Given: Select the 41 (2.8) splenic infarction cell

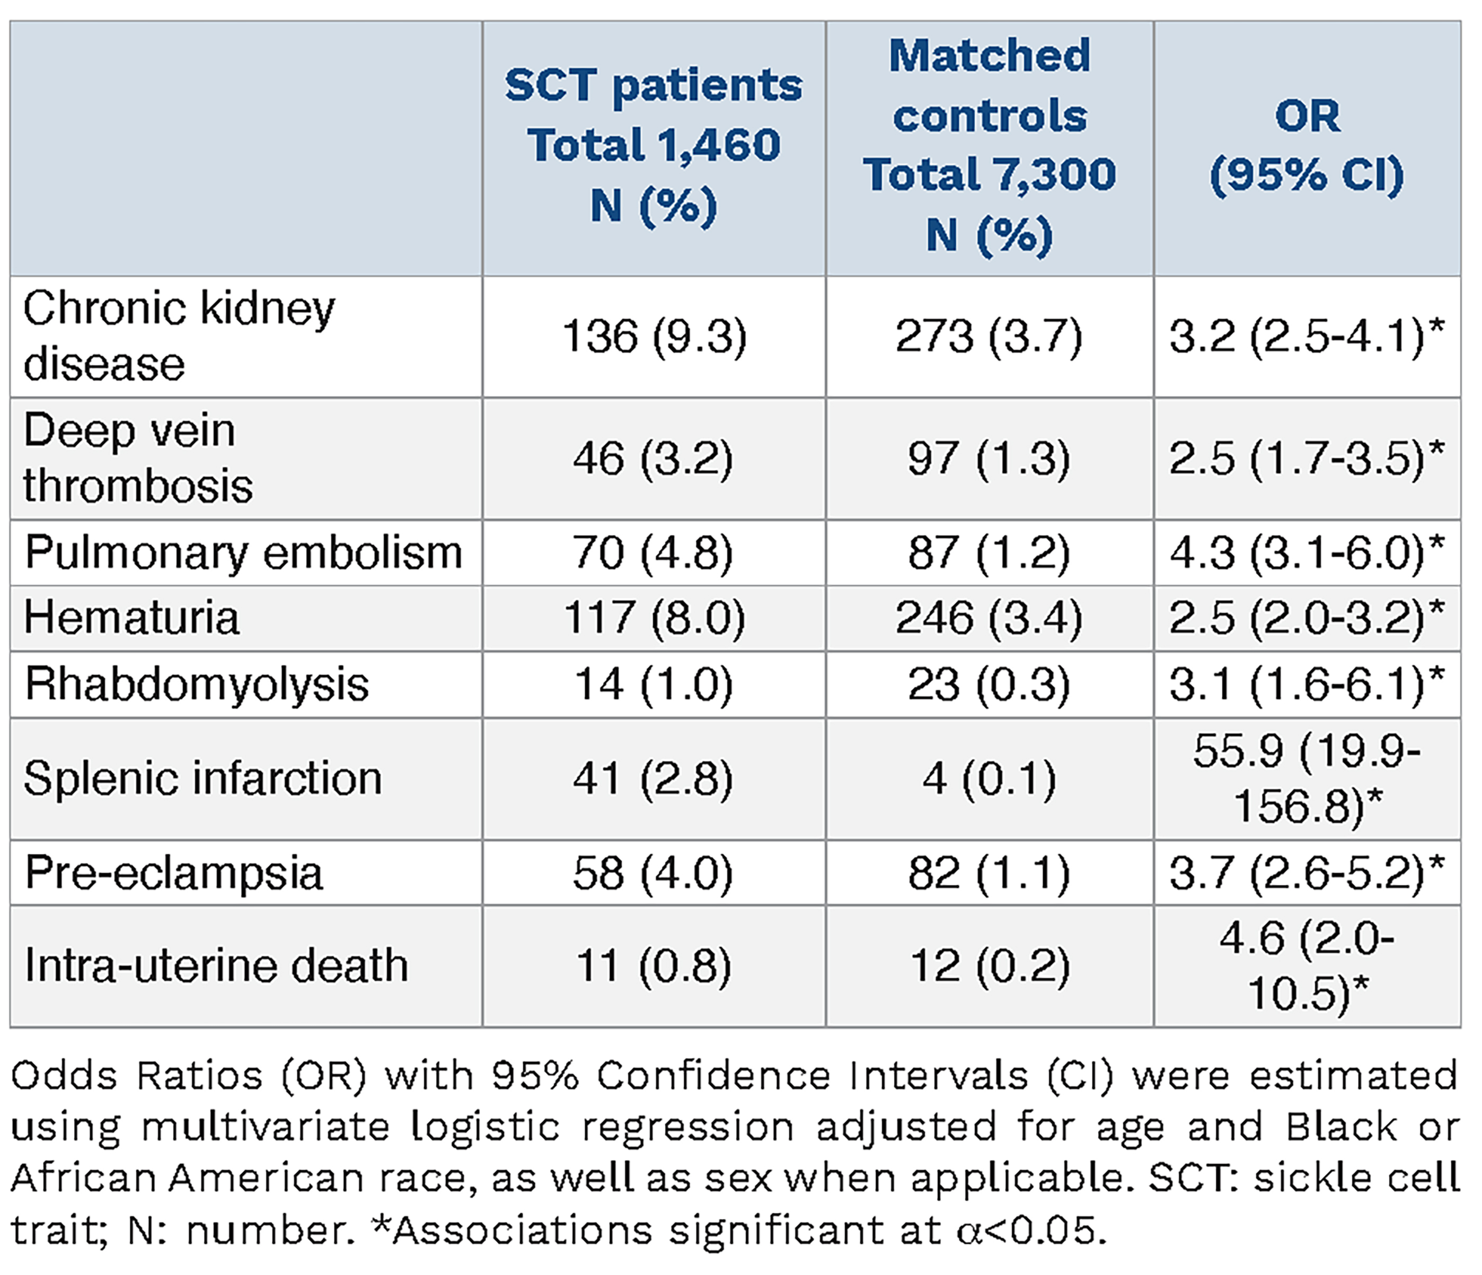Looking at the screenshot, I should 653,778.
